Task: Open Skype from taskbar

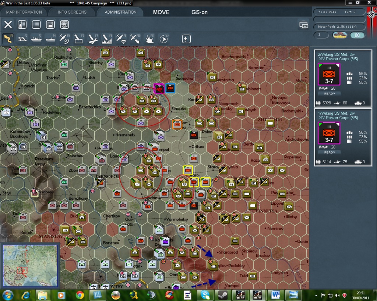Action: tap(205, 295)
